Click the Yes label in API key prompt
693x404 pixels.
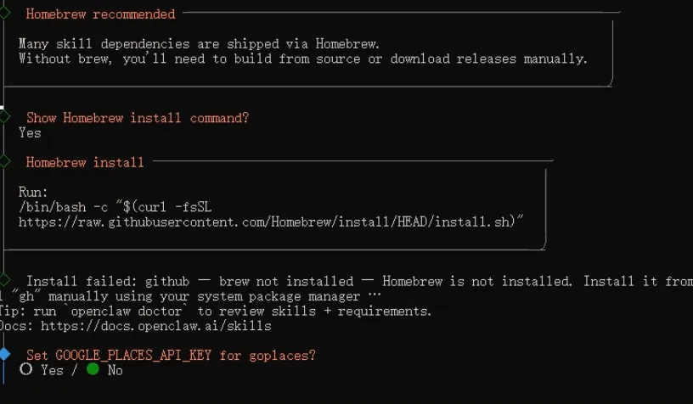(x=52, y=370)
